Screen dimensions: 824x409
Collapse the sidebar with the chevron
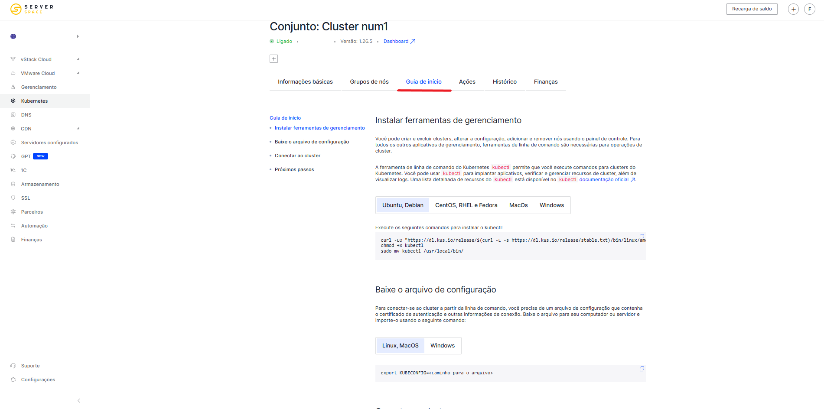[x=78, y=401]
